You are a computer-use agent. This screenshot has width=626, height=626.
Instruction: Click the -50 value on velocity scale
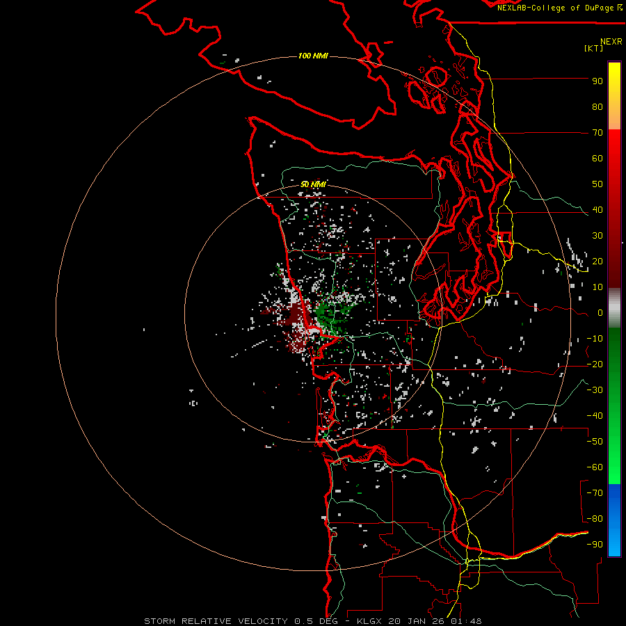595,442
